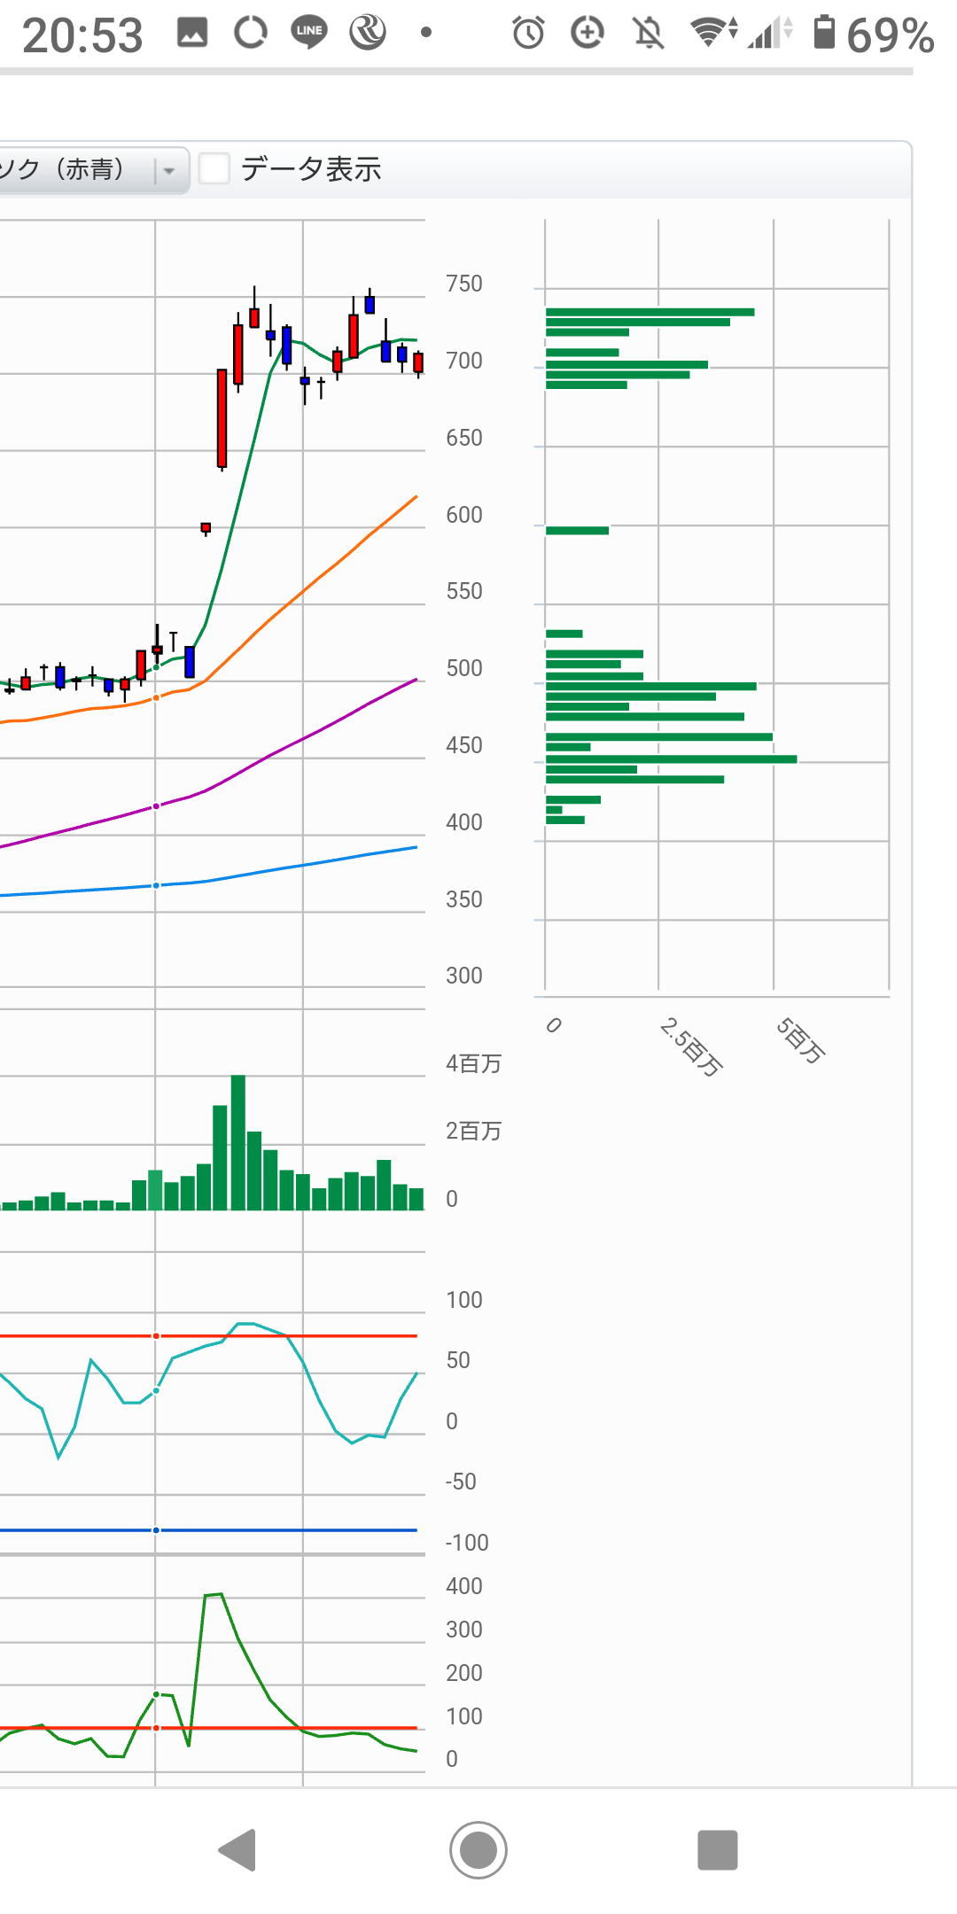Tap the alarm clock status icon
957x1914 pixels.
(528, 33)
